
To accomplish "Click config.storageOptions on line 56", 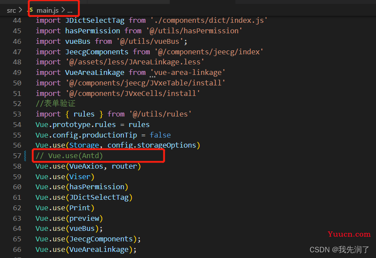I will [x=152, y=145].
